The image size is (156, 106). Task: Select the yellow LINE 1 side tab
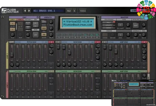click(7, 55)
